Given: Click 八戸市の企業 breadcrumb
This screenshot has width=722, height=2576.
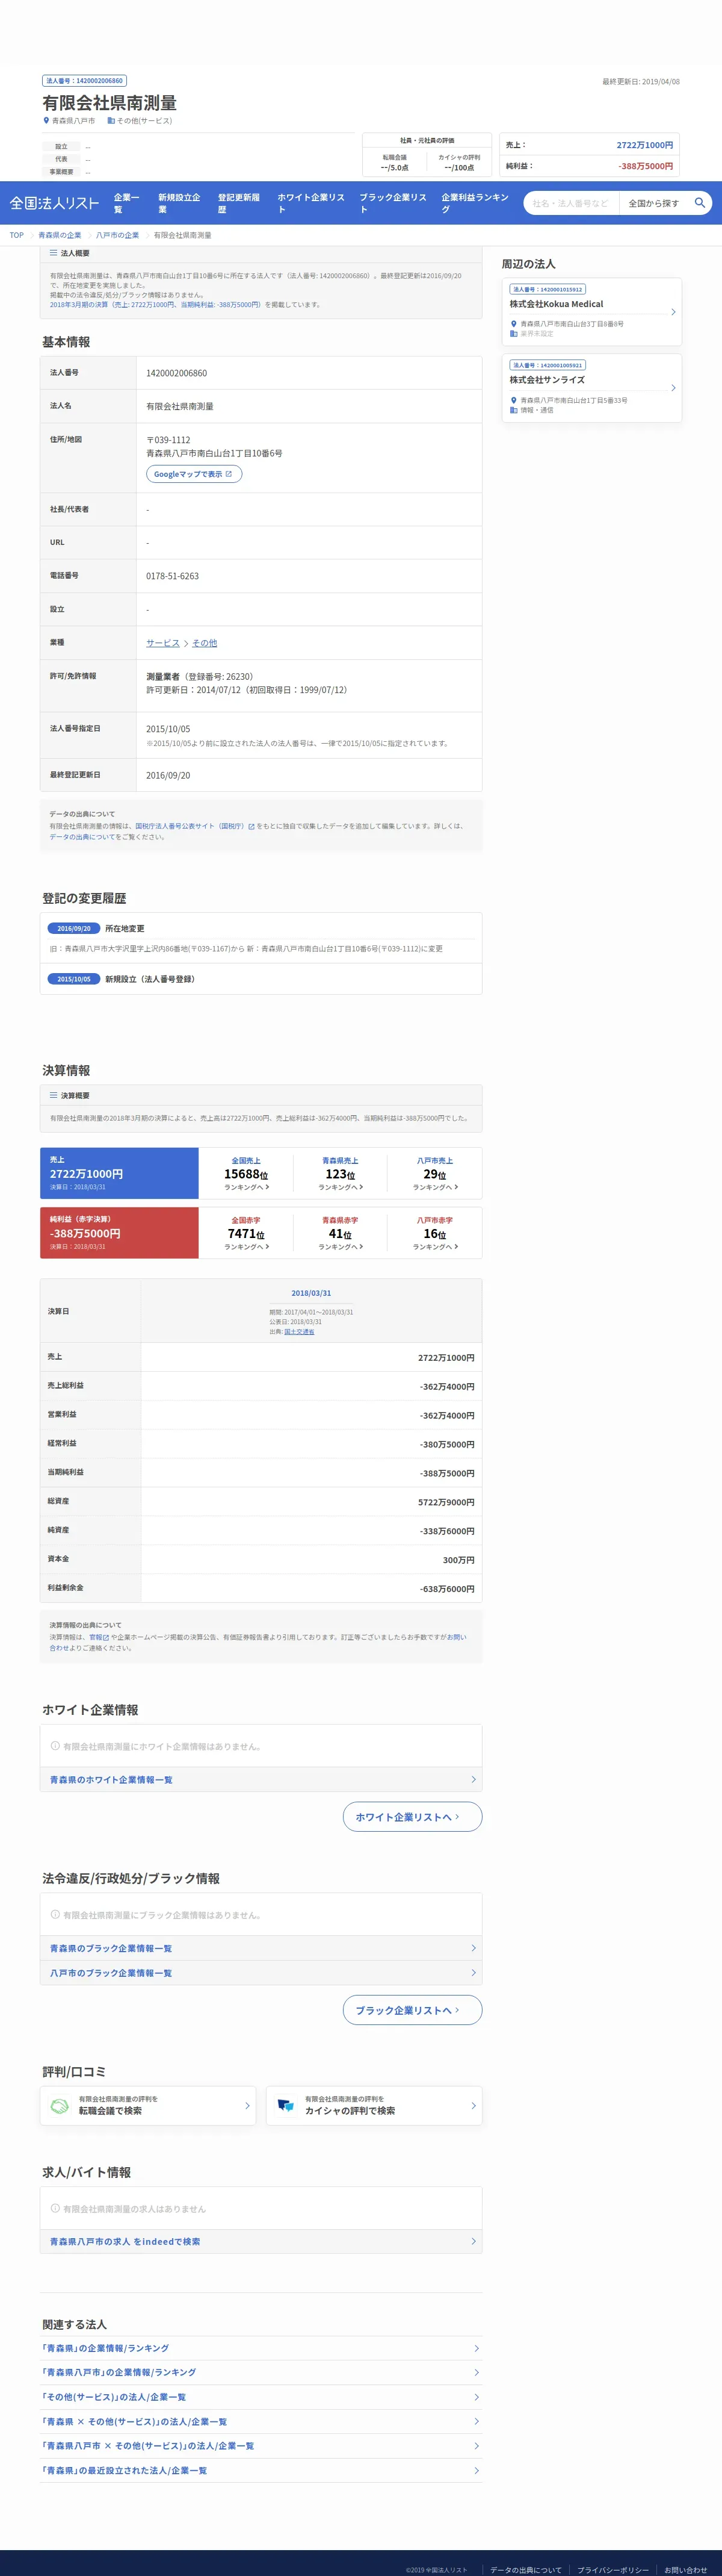Looking at the screenshot, I should (x=118, y=235).
